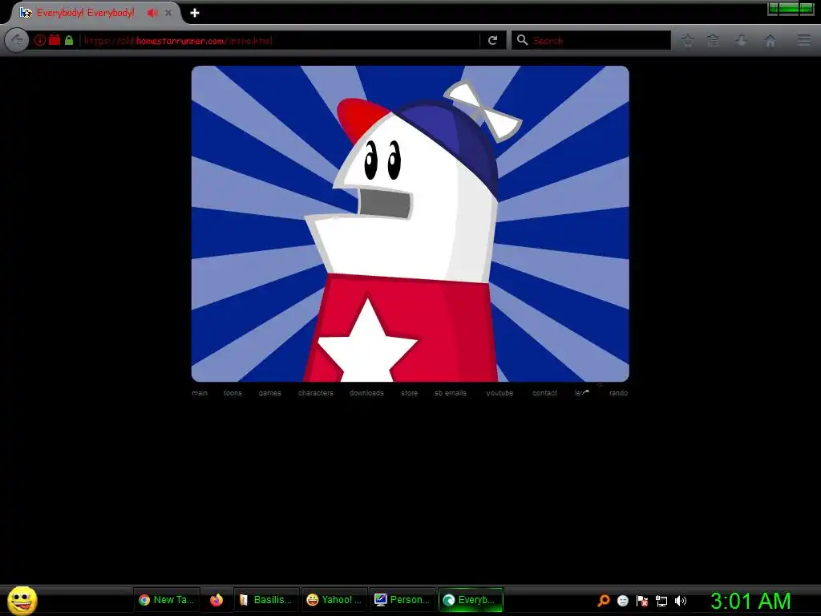Open the downloads link
The image size is (821, 616).
(366, 393)
